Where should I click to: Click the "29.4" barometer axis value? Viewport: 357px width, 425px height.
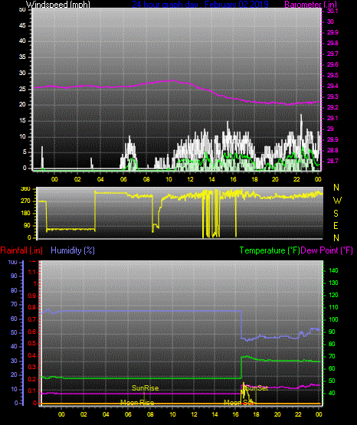332,86
